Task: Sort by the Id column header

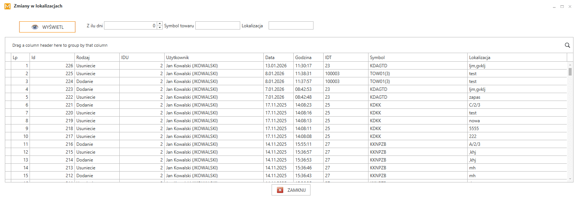Action: click(52, 58)
